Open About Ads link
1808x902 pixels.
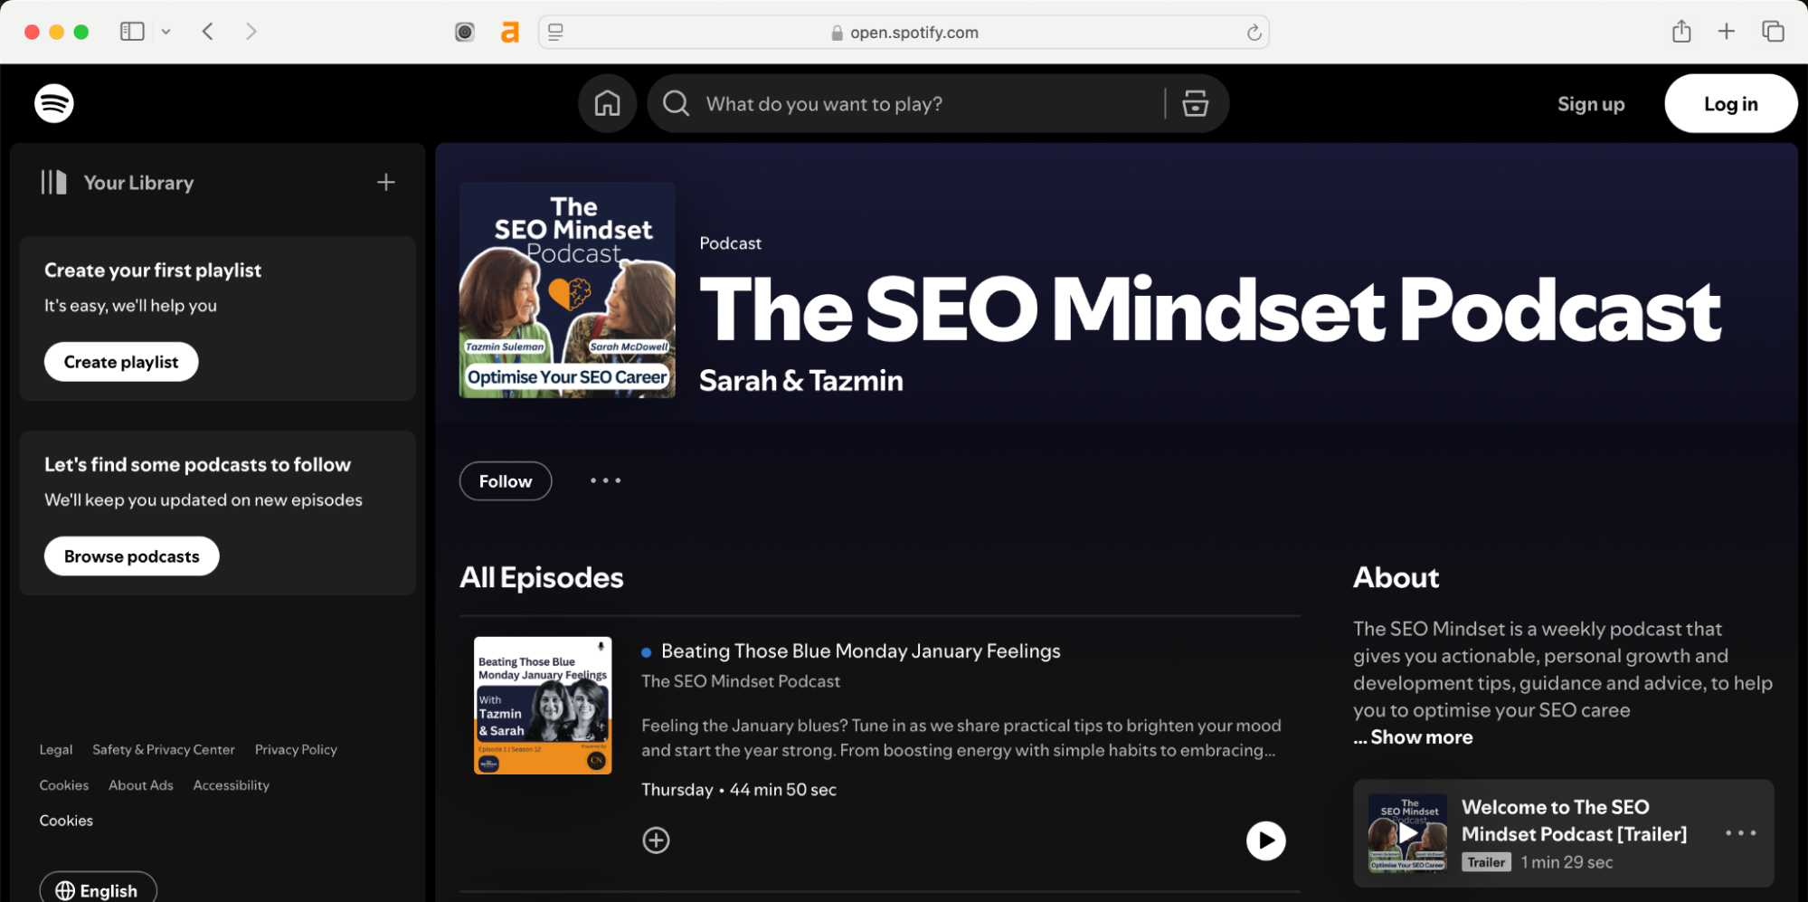click(x=141, y=785)
